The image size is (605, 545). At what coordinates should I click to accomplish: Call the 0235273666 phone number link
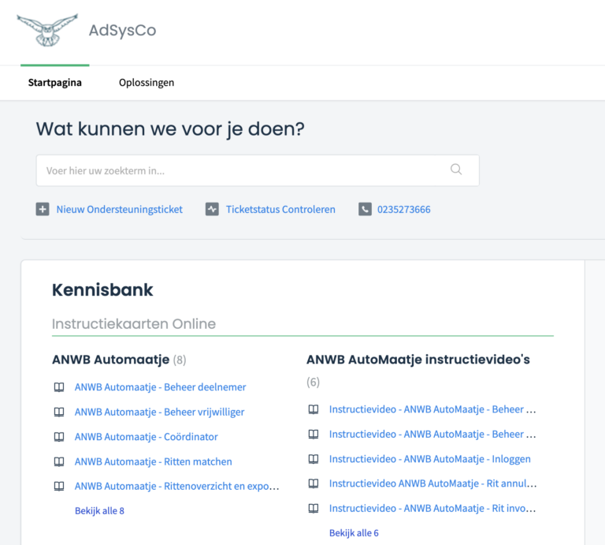(403, 209)
